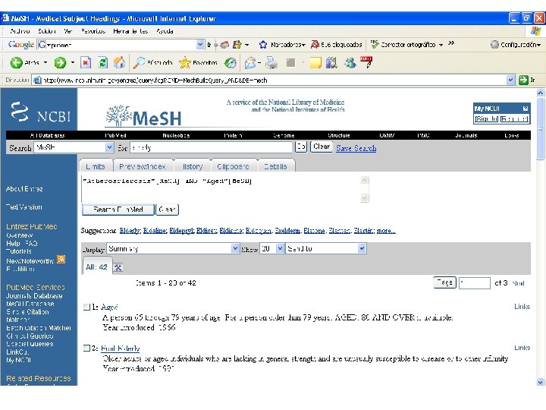Click the gray Edit square icon
Viewport: 546px width, 410px height.
[290, 63]
